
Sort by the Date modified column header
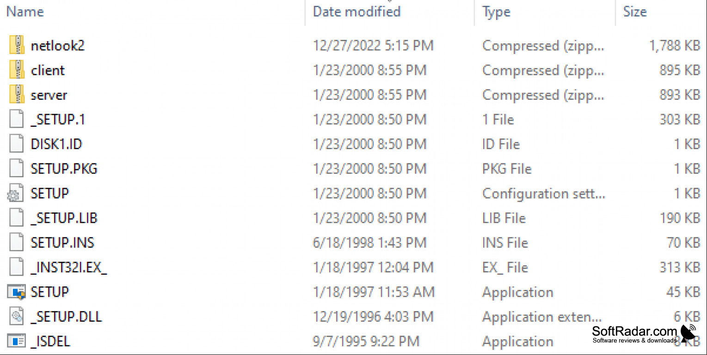pos(357,12)
